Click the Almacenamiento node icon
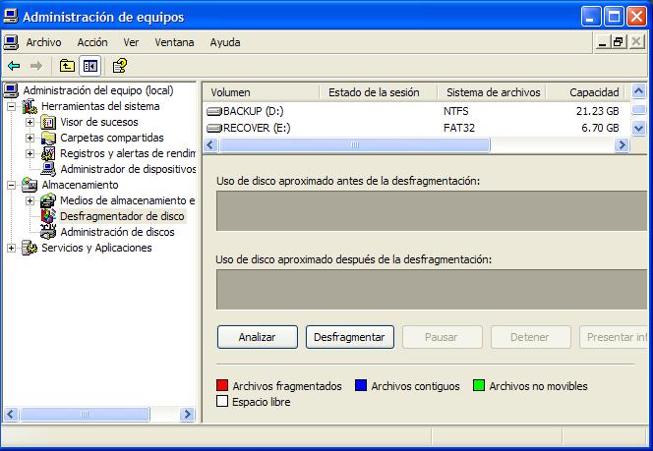 pos(30,185)
